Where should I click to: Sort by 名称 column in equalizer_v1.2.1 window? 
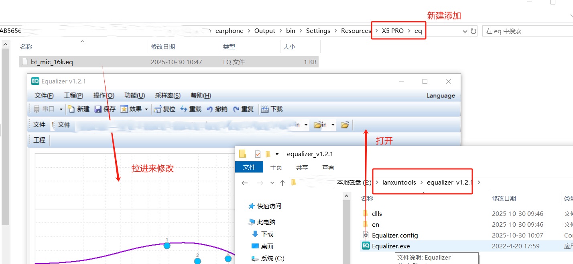click(x=367, y=198)
